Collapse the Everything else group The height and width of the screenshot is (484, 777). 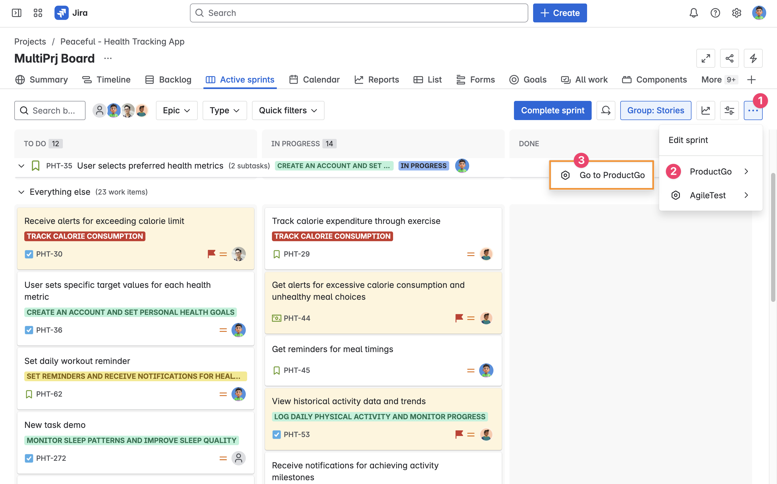tap(21, 192)
